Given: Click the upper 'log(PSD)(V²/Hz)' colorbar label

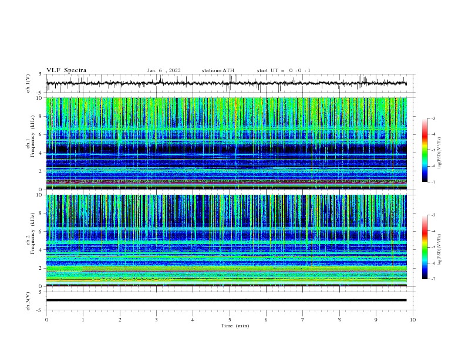Looking at the screenshot, I should point(440,153).
